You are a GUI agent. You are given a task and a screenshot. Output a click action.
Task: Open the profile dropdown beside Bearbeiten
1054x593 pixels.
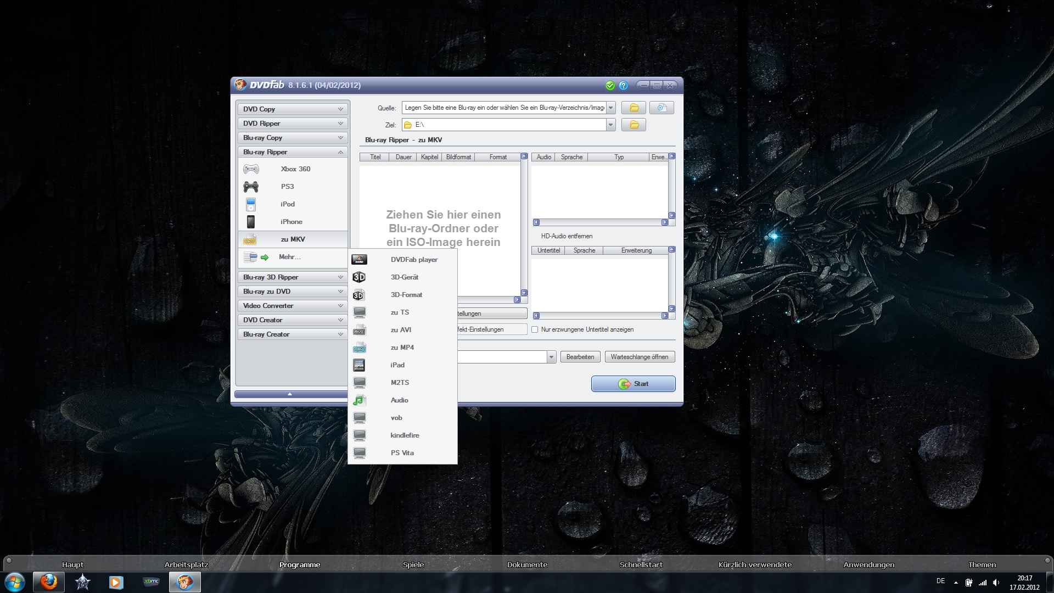551,357
